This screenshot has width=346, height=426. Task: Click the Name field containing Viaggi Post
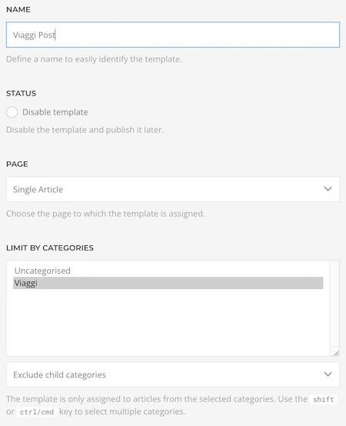click(173, 35)
